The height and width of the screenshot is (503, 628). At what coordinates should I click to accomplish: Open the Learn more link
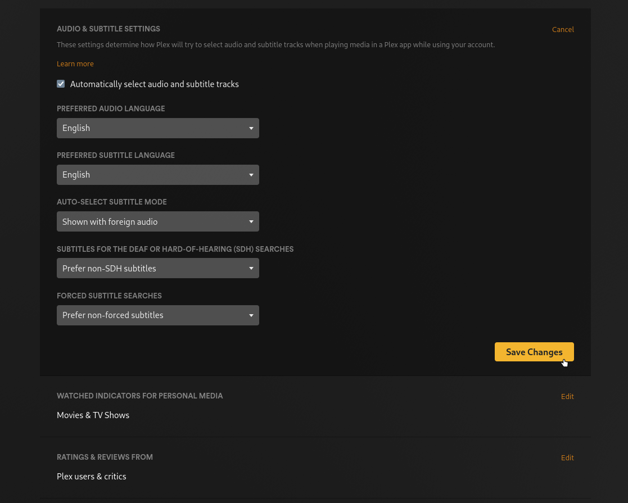pyautogui.click(x=75, y=64)
